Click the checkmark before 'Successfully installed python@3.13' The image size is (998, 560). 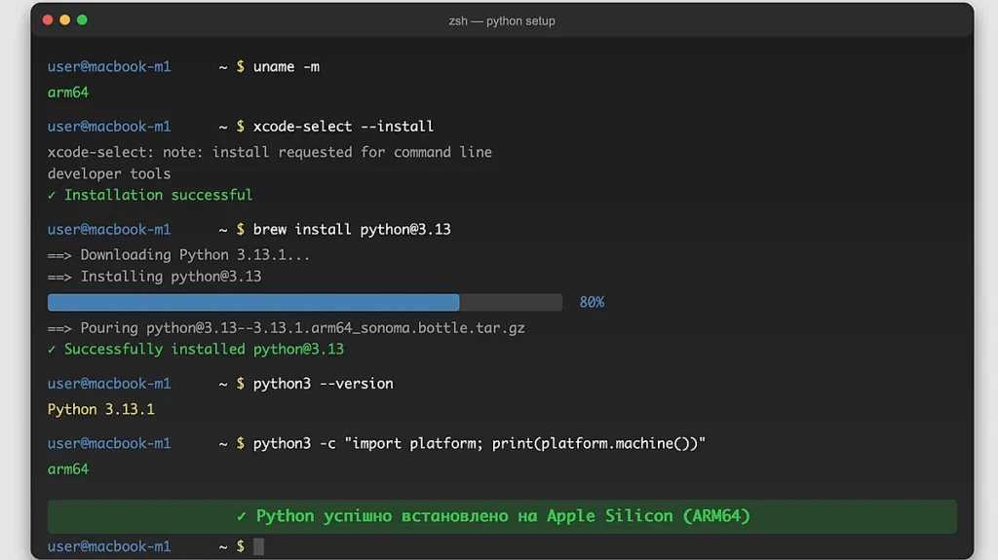(x=53, y=349)
